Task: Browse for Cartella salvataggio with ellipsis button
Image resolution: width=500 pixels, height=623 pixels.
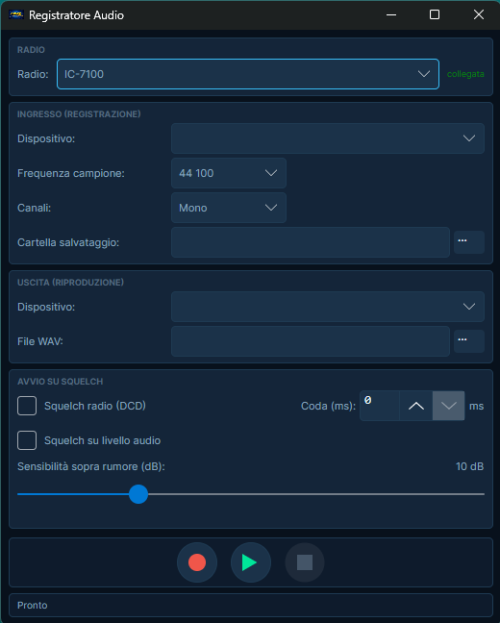Action: (469, 242)
